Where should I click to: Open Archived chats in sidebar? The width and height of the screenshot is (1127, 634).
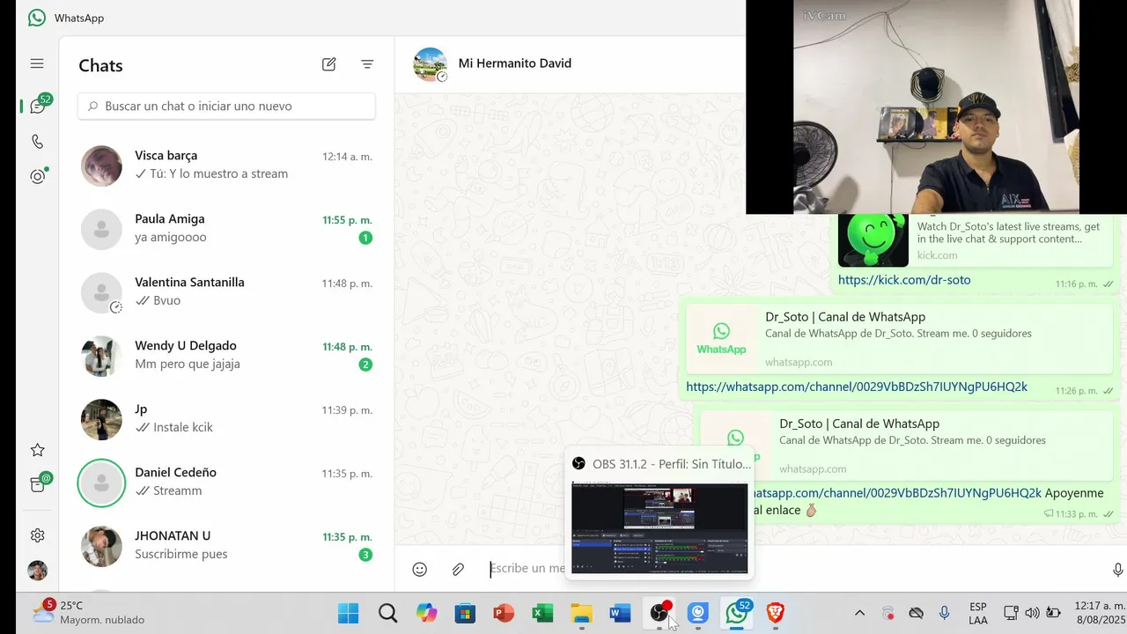(x=37, y=484)
